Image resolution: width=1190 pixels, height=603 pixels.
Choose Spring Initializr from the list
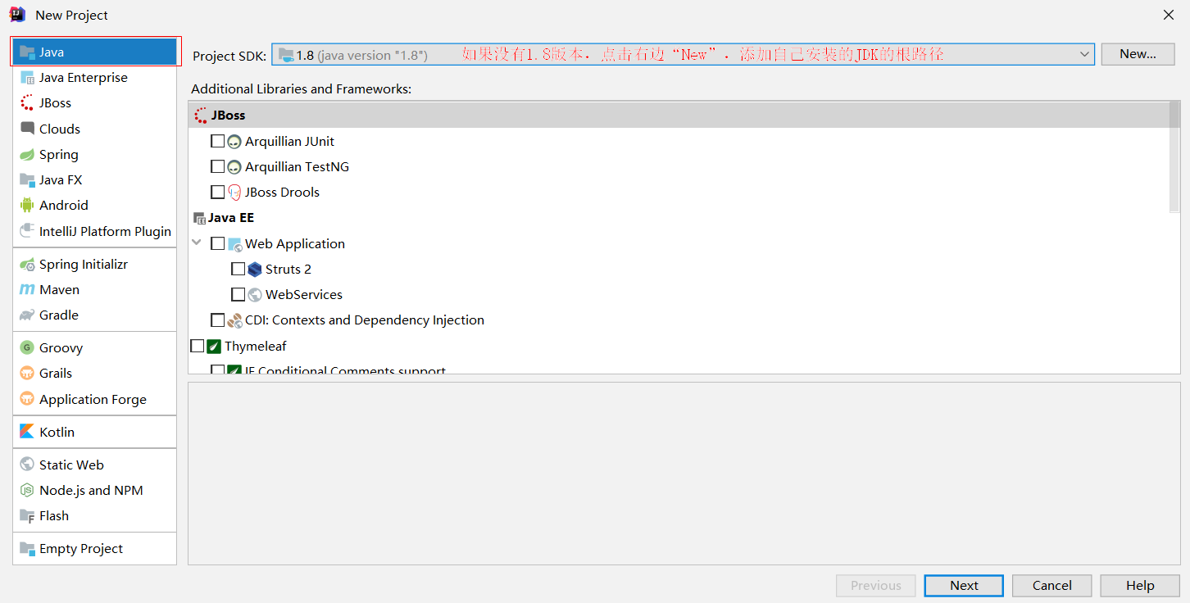pyautogui.click(x=83, y=265)
